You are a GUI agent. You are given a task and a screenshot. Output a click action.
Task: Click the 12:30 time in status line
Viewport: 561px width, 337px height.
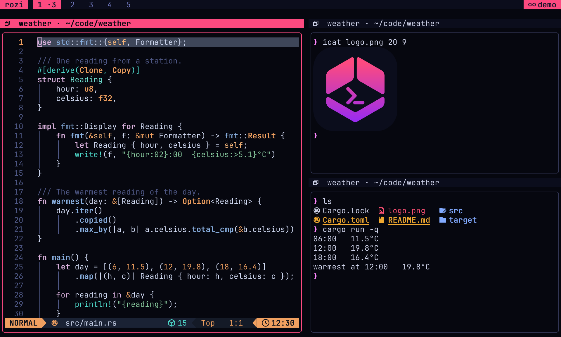point(283,323)
